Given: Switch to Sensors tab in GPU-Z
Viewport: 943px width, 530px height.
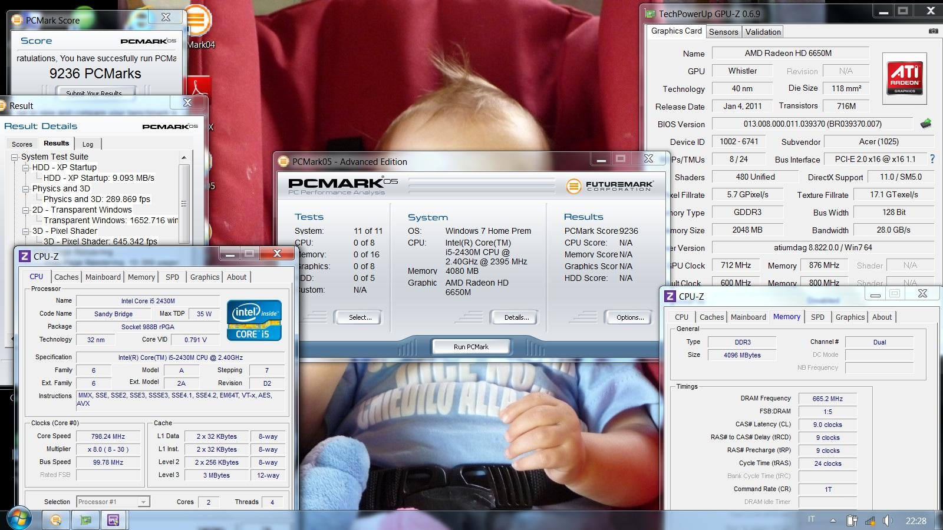Looking at the screenshot, I should (723, 32).
